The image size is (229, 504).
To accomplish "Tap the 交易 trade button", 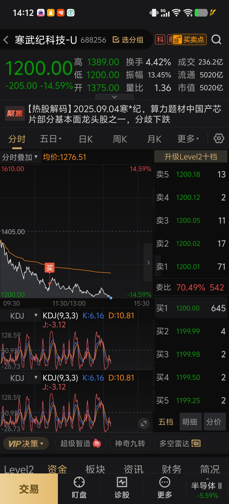I will coord(29,489).
